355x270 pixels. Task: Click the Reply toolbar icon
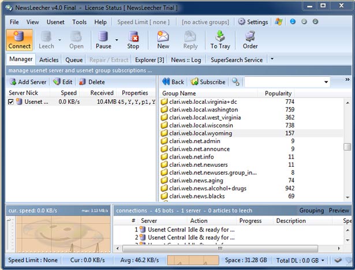pyautogui.click(x=190, y=36)
